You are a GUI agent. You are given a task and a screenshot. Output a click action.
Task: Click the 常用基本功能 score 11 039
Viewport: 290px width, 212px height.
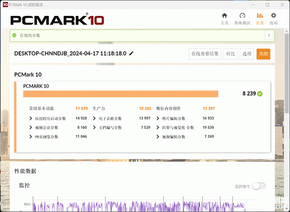pos(81,108)
